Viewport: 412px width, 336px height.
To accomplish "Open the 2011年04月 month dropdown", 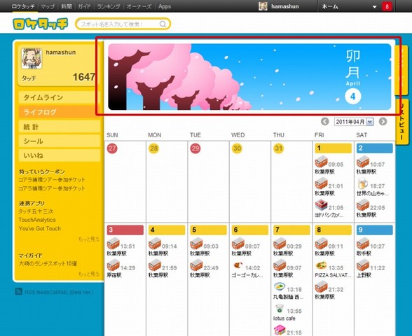I will coord(354,122).
